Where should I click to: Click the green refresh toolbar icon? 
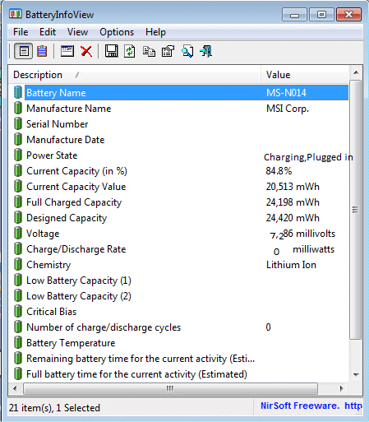pyautogui.click(x=130, y=51)
